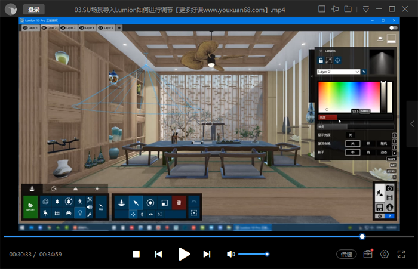Image resolution: width=418 pixels, height=269 pixels.
Task: Toggle the switch at top-right of Lumion
Action: click(393, 28)
